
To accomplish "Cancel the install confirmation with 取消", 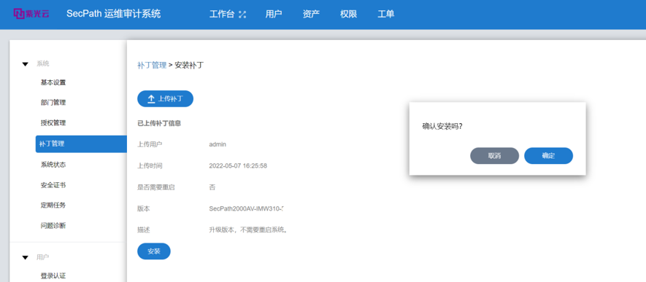I will [494, 156].
